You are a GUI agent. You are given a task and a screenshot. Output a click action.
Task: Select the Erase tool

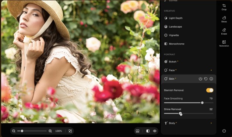pos(224,32)
